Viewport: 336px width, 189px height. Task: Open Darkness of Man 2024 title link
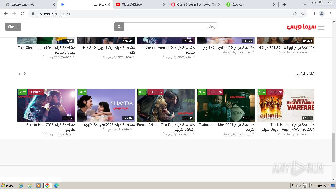tap(227, 127)
